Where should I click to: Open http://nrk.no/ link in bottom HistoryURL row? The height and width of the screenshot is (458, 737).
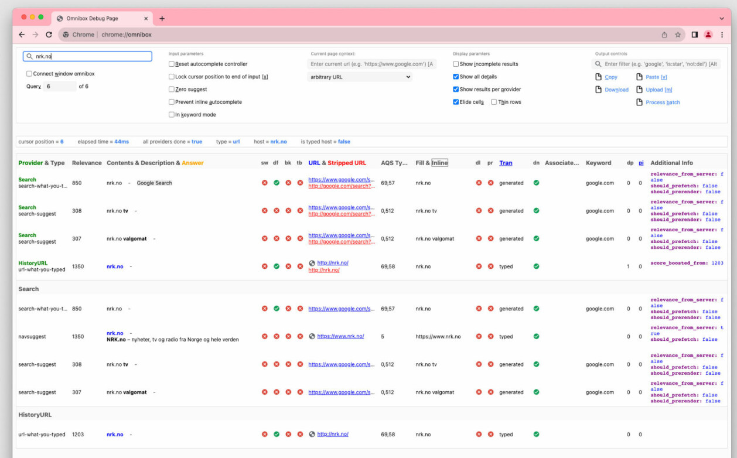[x=333, y=435]
